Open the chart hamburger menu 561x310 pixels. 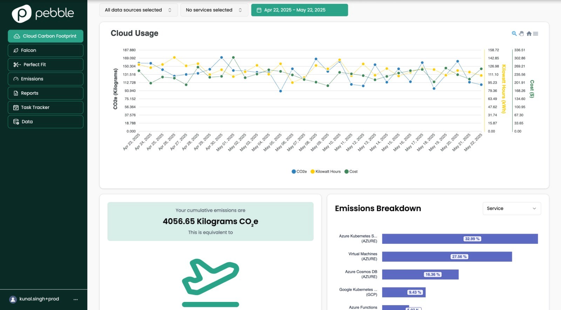pyautogui.click(x=536, y=34)
